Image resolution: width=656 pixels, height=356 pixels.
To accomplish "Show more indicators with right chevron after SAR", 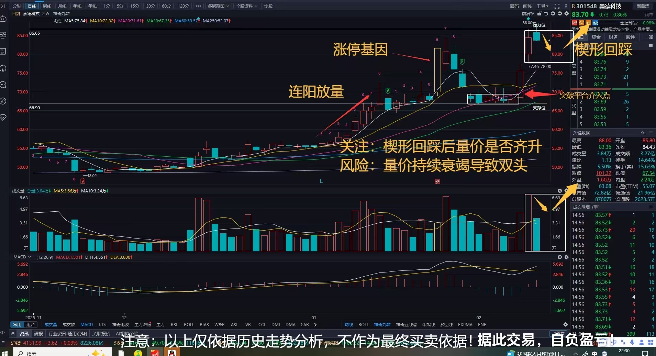I will click(315, 324).
